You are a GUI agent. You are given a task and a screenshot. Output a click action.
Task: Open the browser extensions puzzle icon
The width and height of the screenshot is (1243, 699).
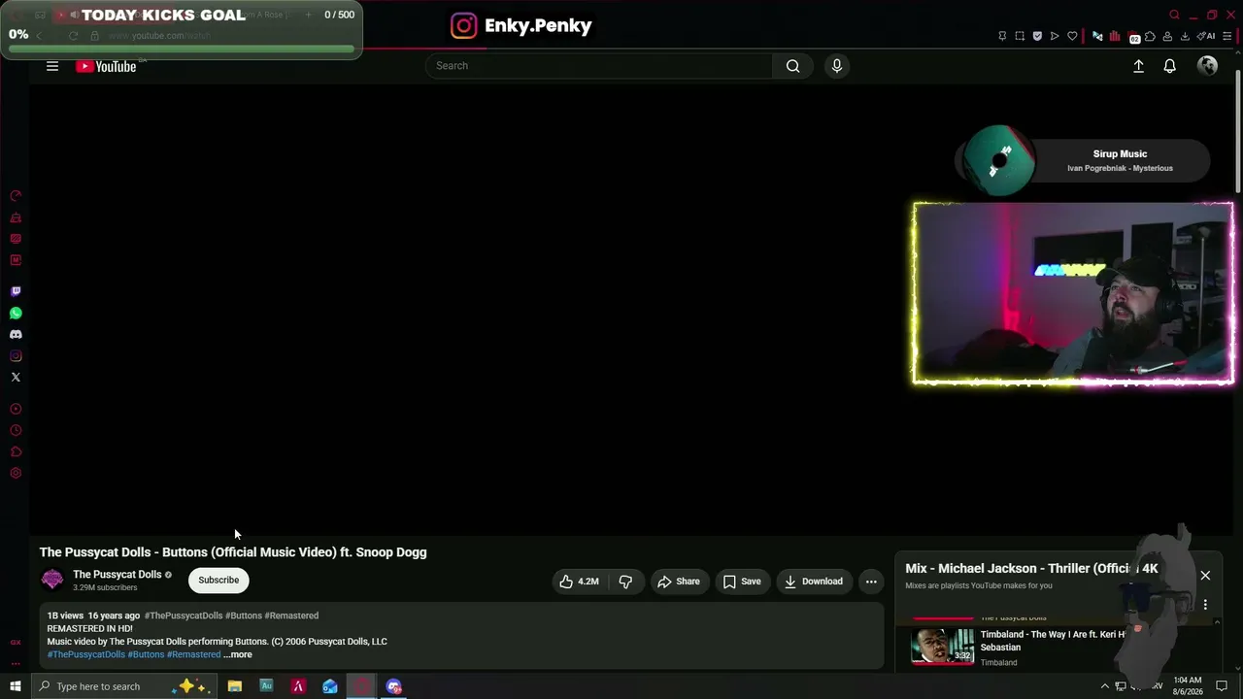click(x=1150, y=36)
